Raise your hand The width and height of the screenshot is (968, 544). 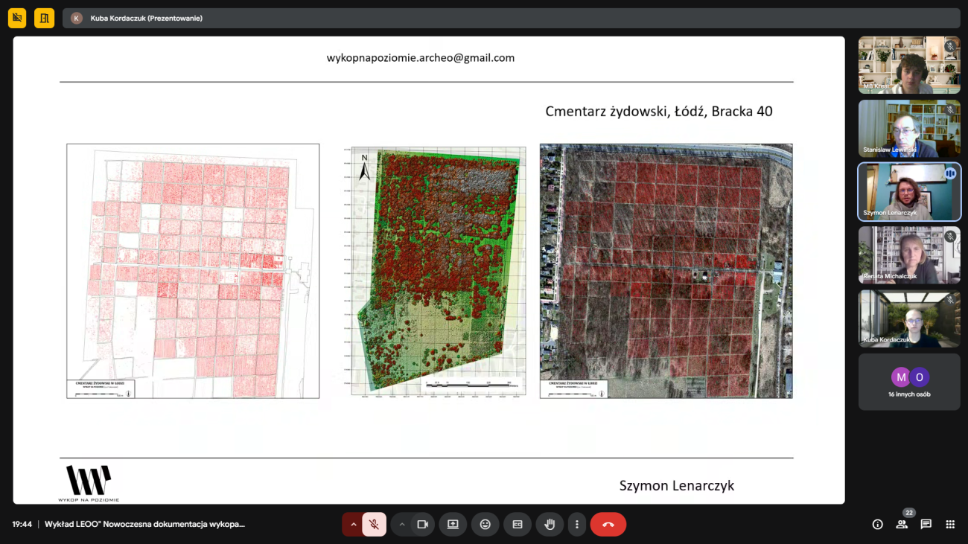pyautogui.click(x=550, y=524)
